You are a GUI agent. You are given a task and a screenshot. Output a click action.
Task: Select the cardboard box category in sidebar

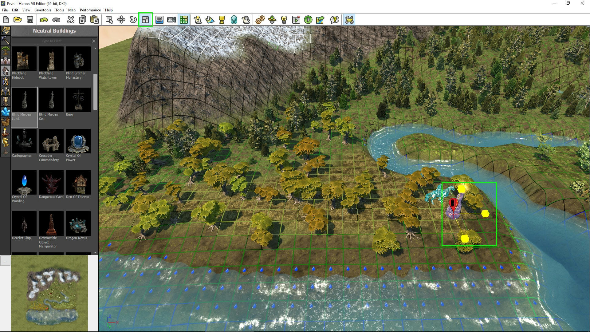coord(5,122)
